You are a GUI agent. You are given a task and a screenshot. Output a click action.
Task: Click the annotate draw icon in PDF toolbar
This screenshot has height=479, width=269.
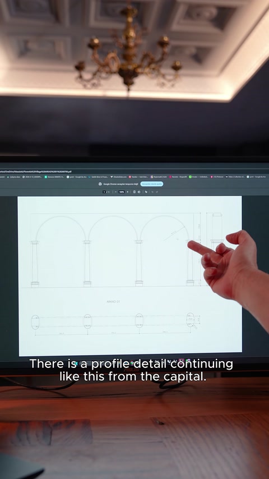(x=146, y=192)
